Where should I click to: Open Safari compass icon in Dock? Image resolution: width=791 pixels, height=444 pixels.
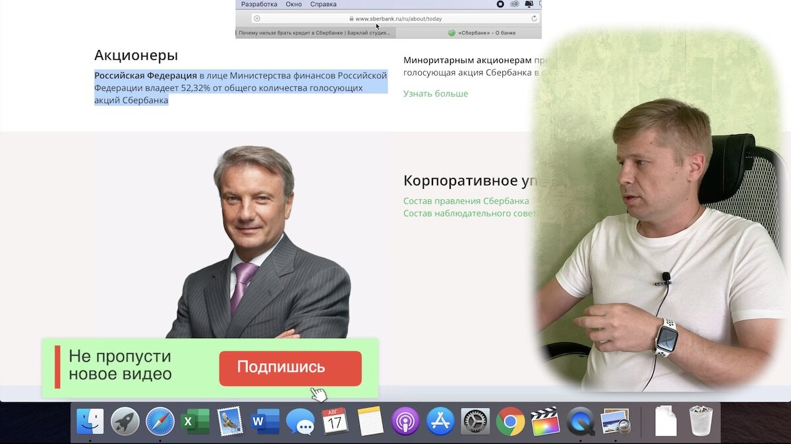pos(160,422)
